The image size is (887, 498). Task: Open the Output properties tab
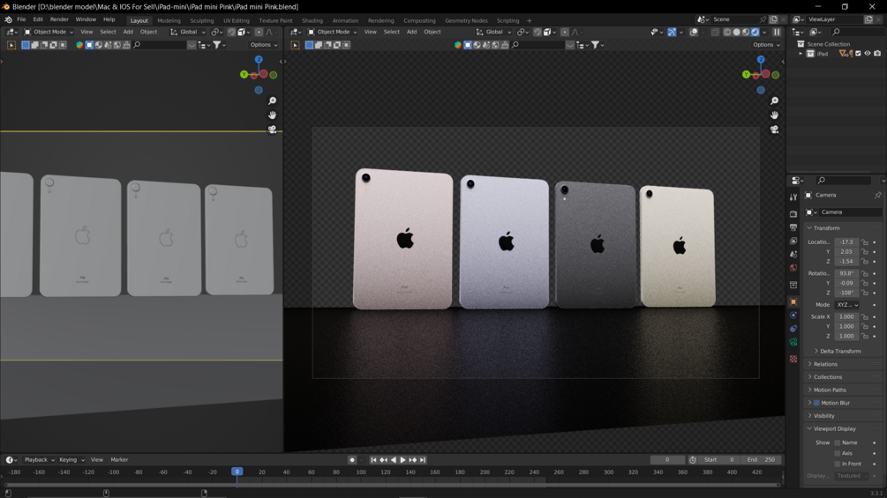793,227
